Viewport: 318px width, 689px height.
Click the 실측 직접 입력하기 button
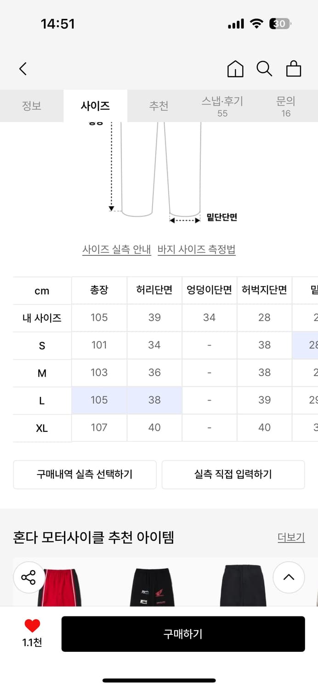tap(233, 474)
